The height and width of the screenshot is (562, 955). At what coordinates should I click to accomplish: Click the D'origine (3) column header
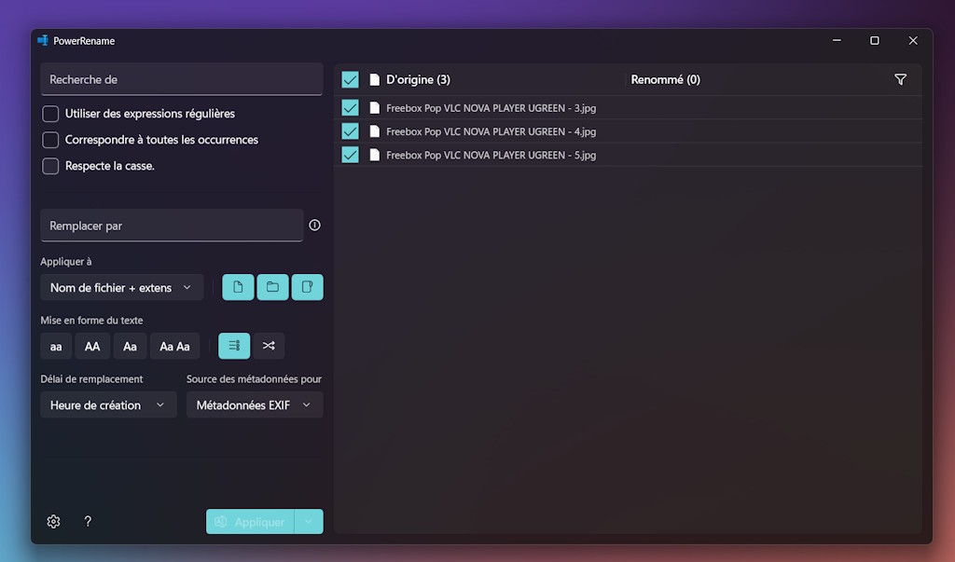point(418,80)
